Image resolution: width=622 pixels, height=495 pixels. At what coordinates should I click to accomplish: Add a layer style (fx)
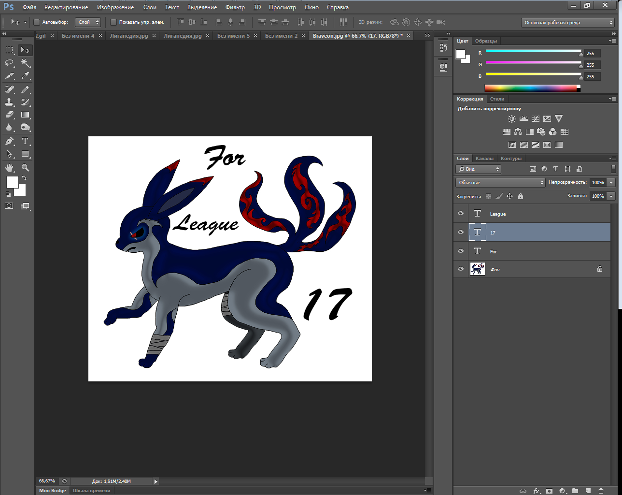(x=536, y=491)
